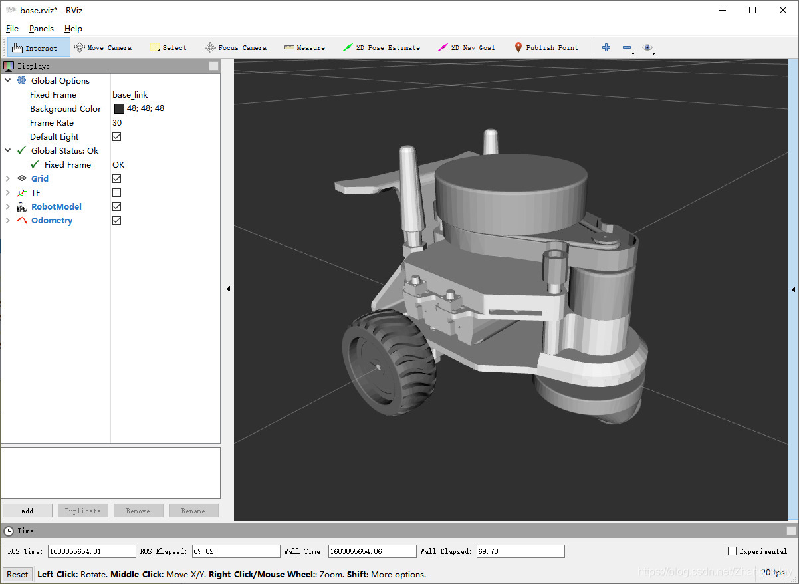Viewport: 799px width, 584px height.
Task: Activate the Publish Point tool
Action: coord(546,48)
